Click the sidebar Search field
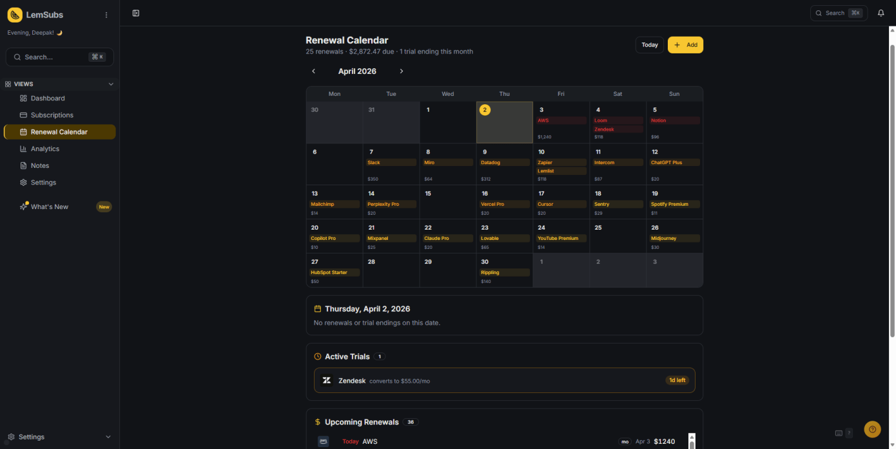Screen dimensions: 896x449 click(59, 57)
